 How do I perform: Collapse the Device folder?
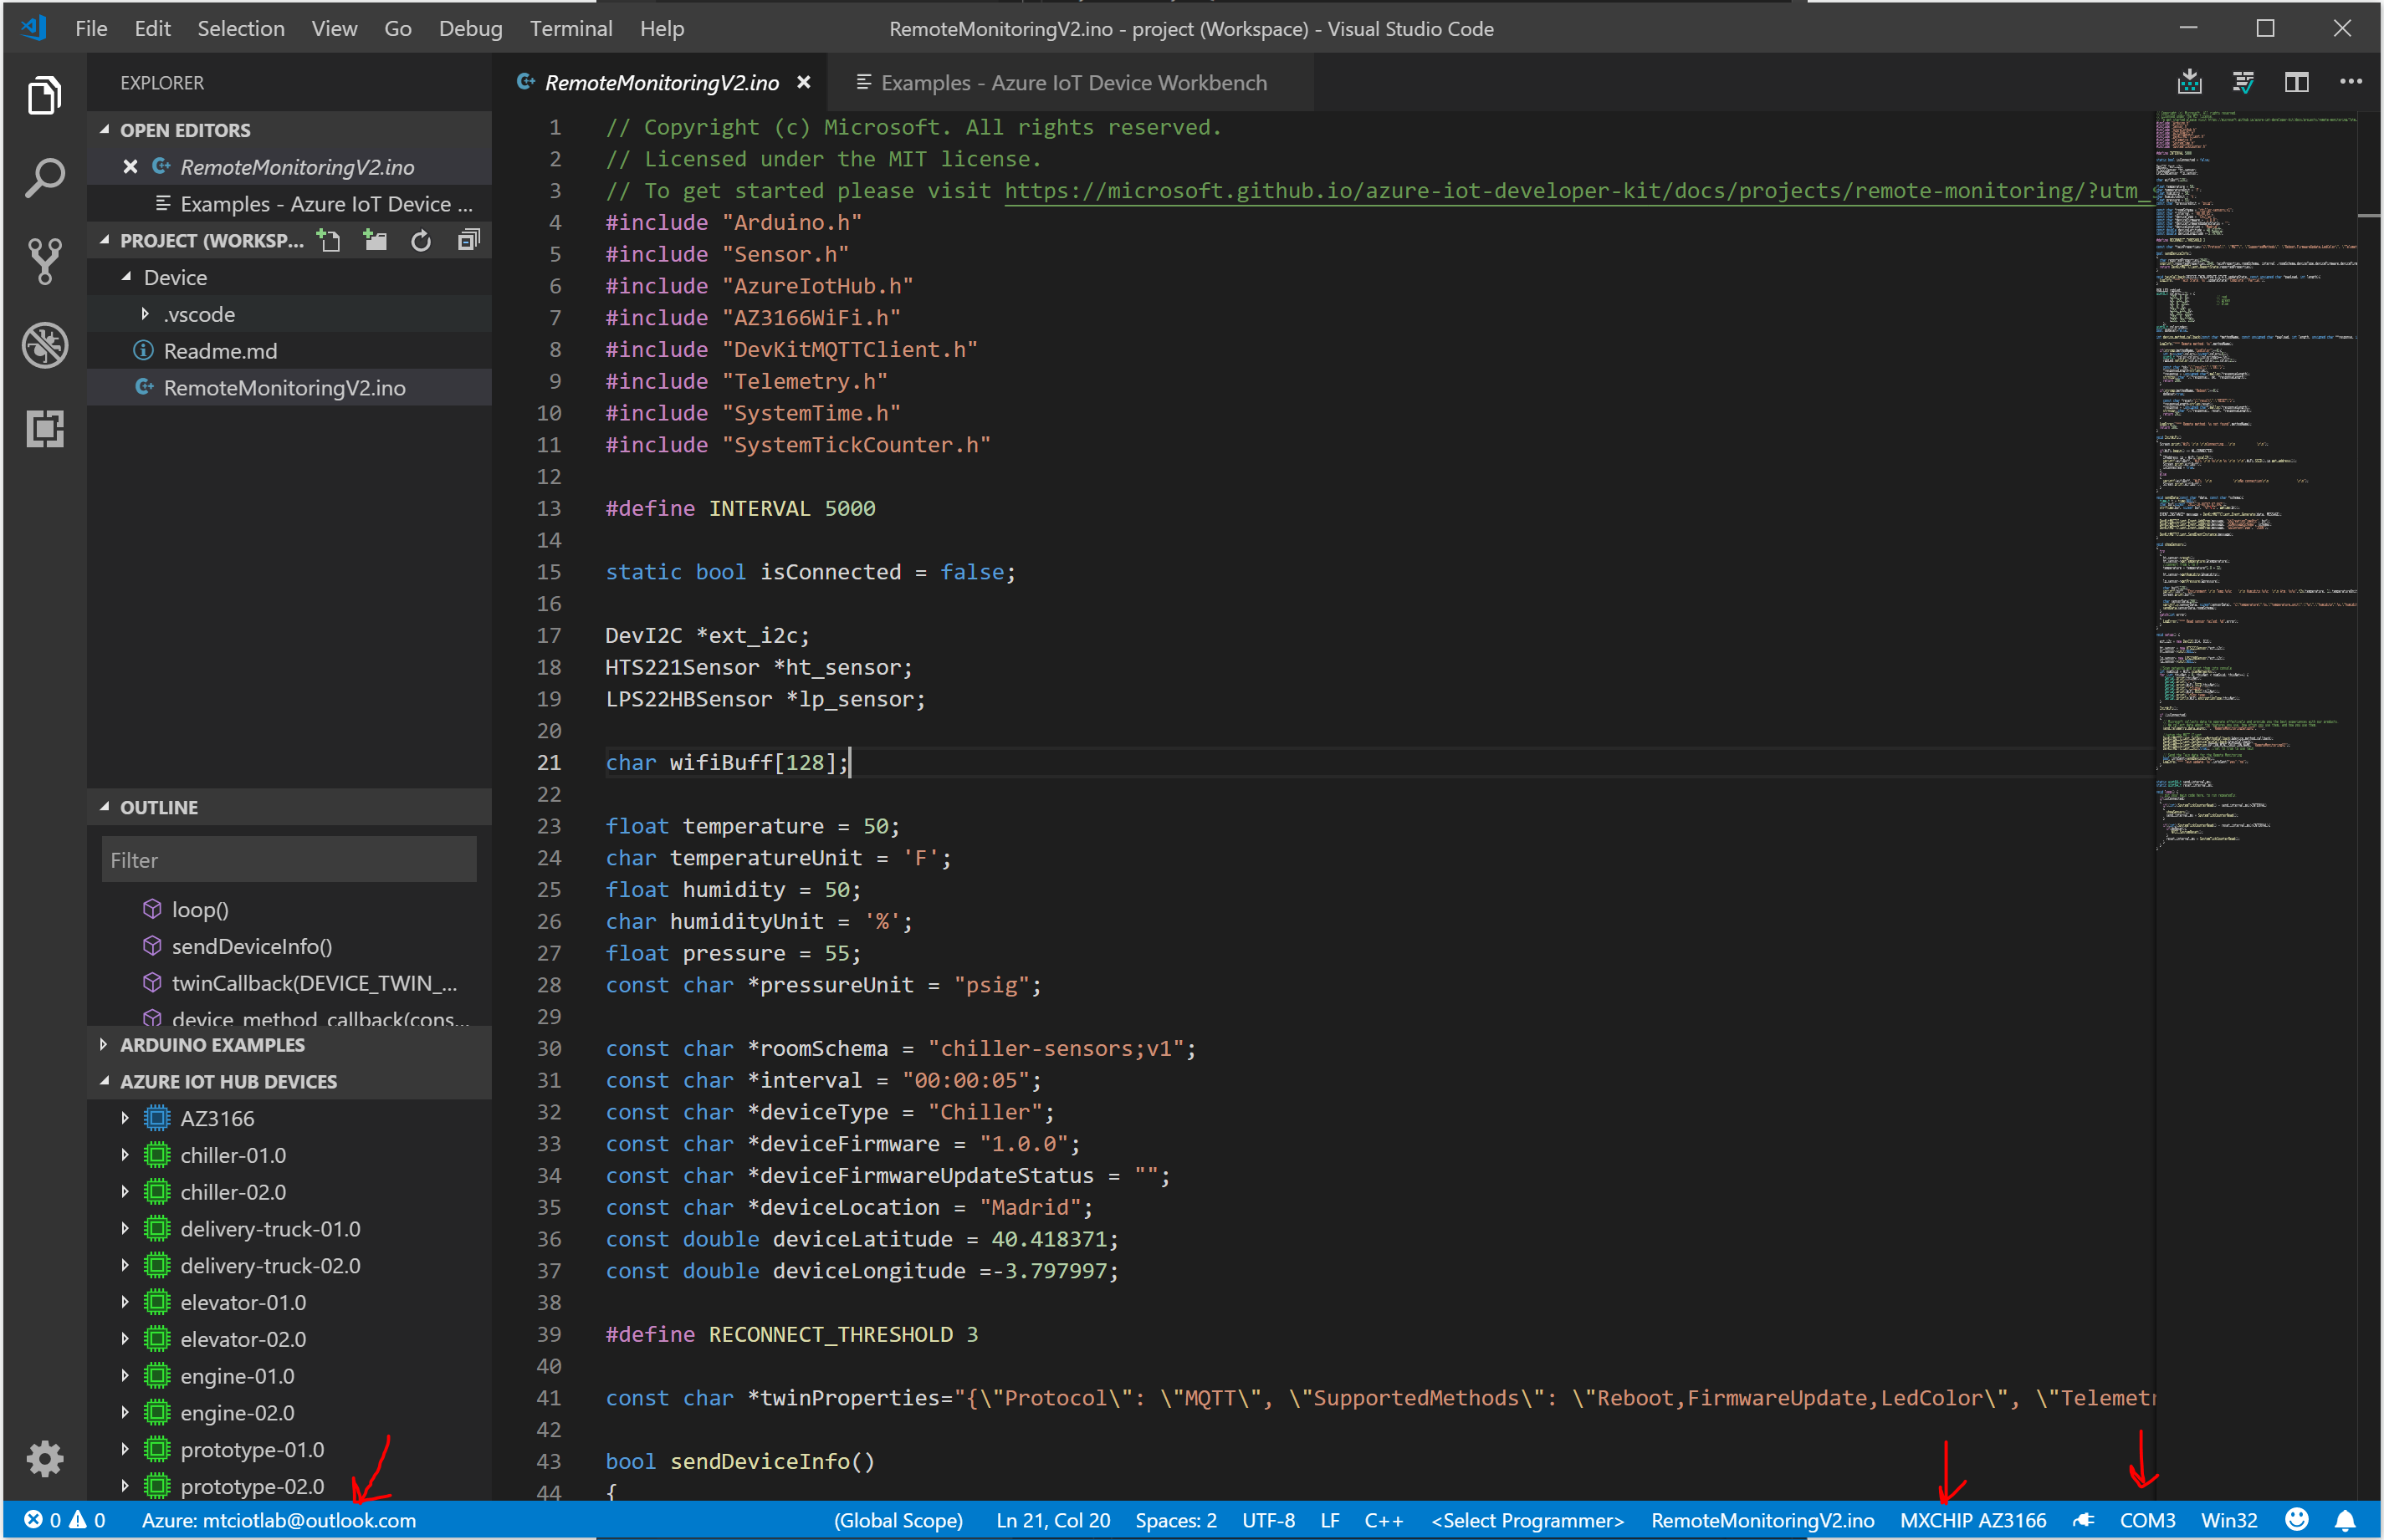pyautogui.click(x=127, y=277)
